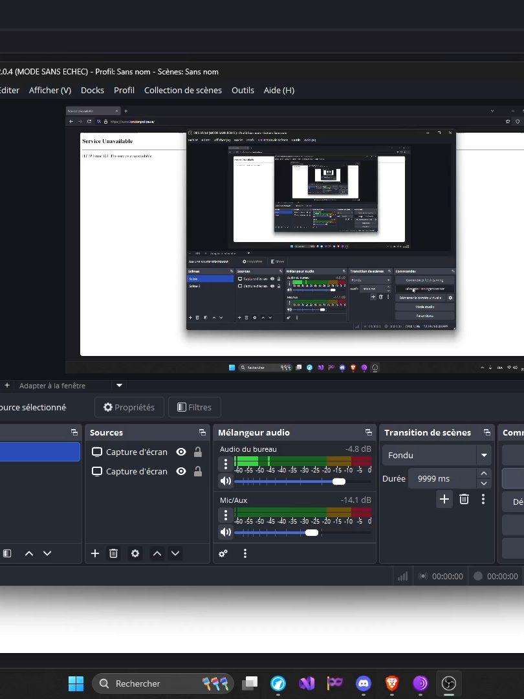The image size is (524, 699).
Task: Remove the transition with the trash icon
Action: pyautogui.click(x=464, y=499)
